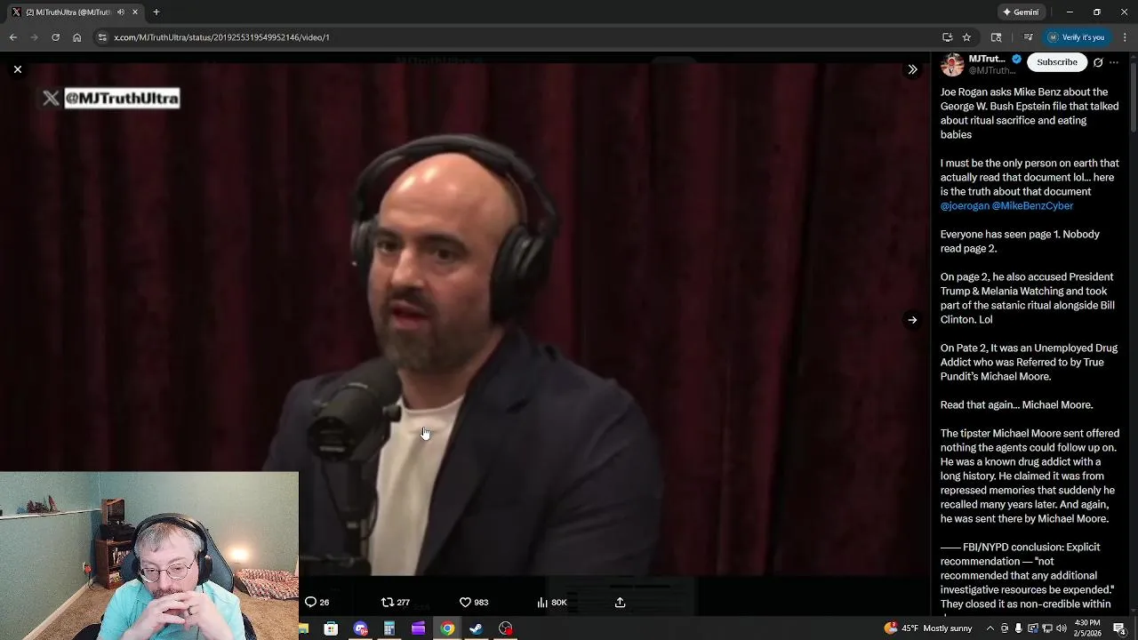
Task: Open OBS Studio in taskbar
Action: tap(506, 628)
